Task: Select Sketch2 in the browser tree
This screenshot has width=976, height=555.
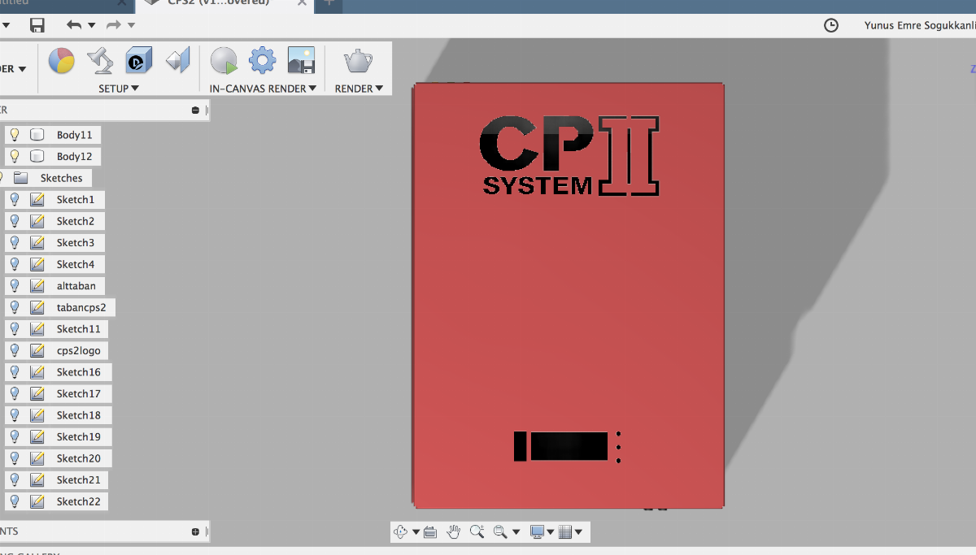Action: [x=76, y=221]
